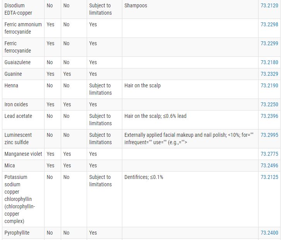This screenshot has width=281, height=240.
Task: Visit link 73.2190 for Henna
Action: point(269,85)
